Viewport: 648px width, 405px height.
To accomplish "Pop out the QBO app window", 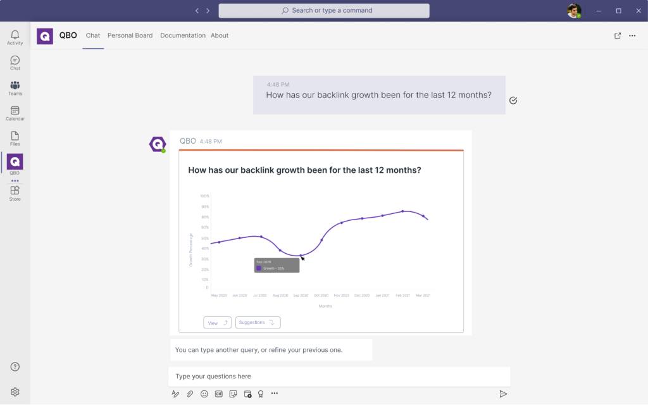I will coord(618,36).
